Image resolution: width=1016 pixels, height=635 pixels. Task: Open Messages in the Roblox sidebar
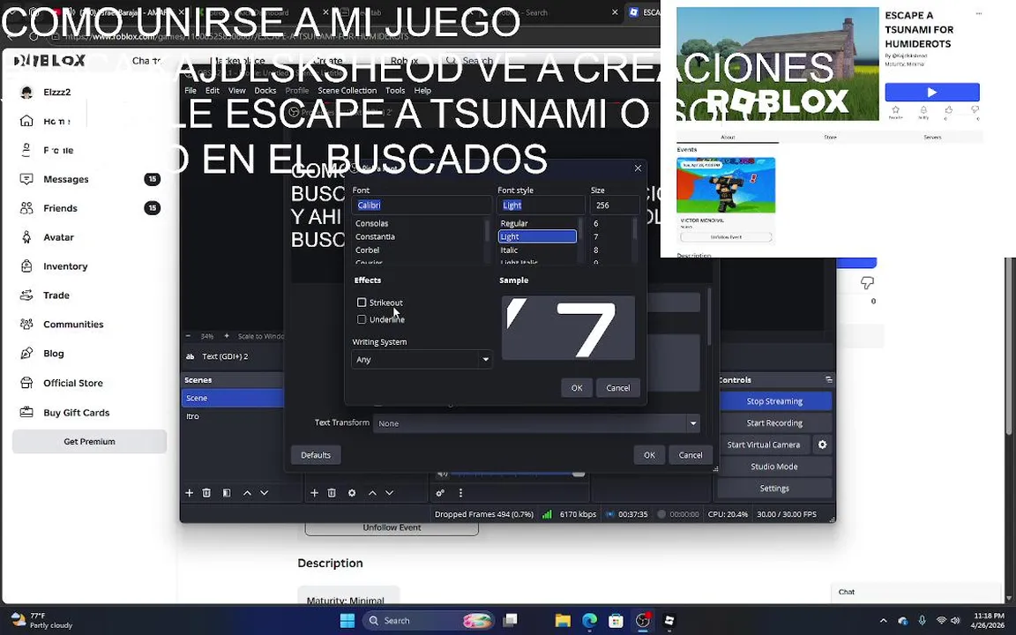pos(65,180)
